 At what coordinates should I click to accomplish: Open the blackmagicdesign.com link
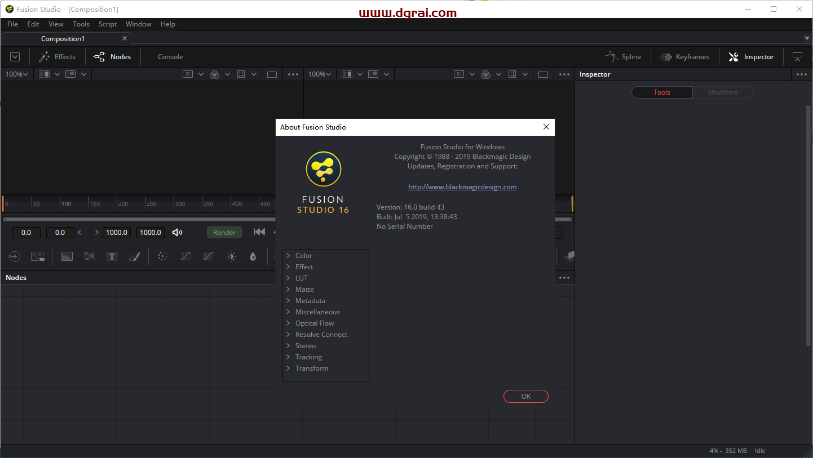tap(462, 187)
